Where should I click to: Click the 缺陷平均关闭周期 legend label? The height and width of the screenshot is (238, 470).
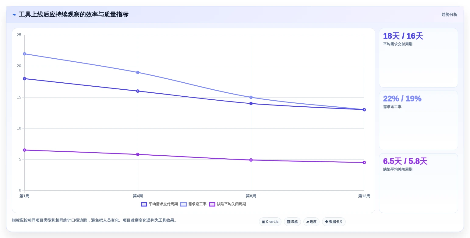(231, 204)
